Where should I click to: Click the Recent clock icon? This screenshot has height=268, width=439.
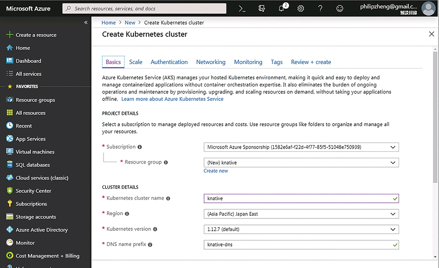[x=10, y=125]
